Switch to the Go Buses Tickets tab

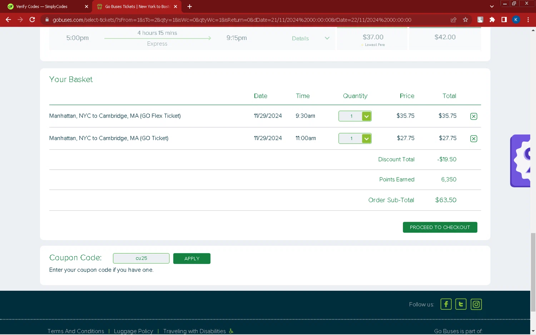(137, 6)
